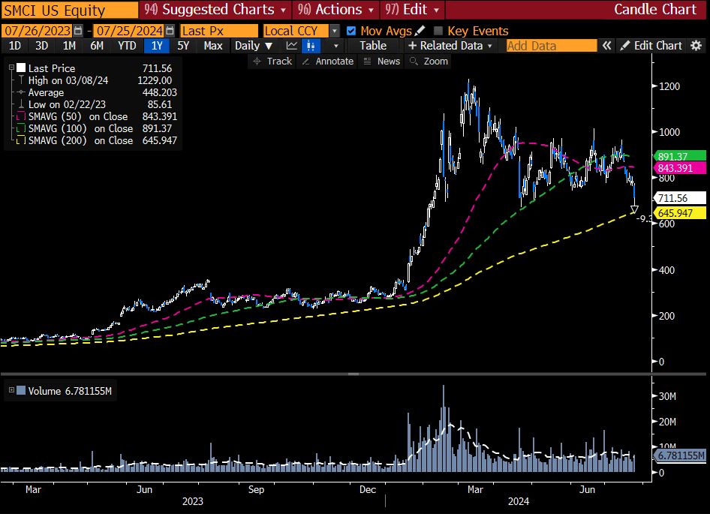The width and height of the screenshot is (710, 514).
Task: Select the 1M time range tab
Action: pos(69,46)
